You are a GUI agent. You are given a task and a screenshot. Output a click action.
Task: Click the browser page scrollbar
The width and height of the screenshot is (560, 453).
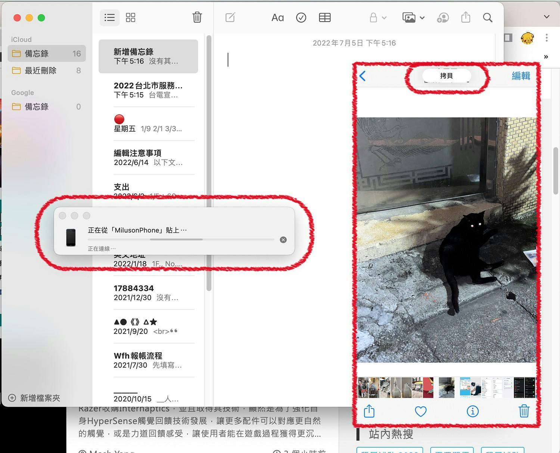pos(556,171)
